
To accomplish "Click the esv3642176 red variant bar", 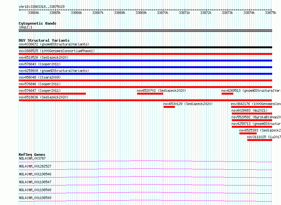I will 252,107.
